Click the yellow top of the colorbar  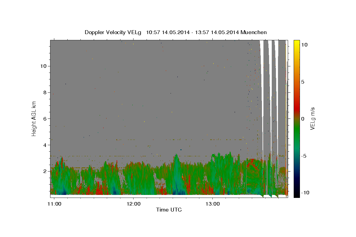(296, 42)
